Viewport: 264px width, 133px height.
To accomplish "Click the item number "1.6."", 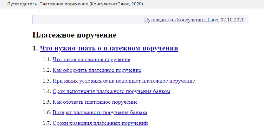I will [x=47, y=112].
